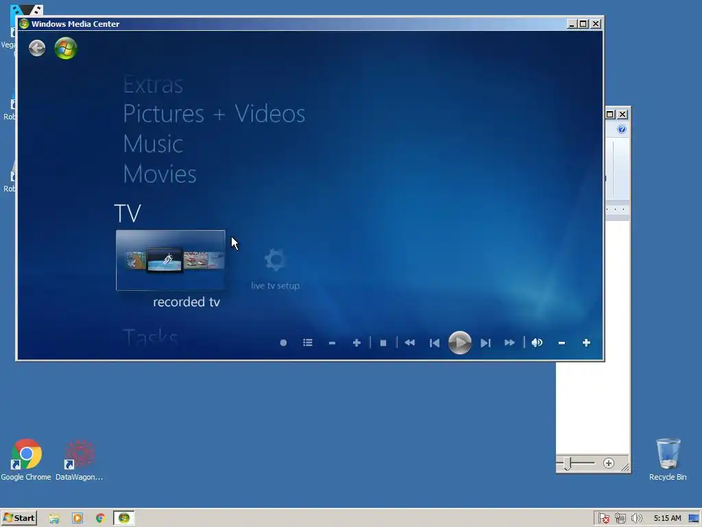Select the TV menu heading
Image resolution: width=702 pixels, height=527 pixels.
tap(128, 213)
